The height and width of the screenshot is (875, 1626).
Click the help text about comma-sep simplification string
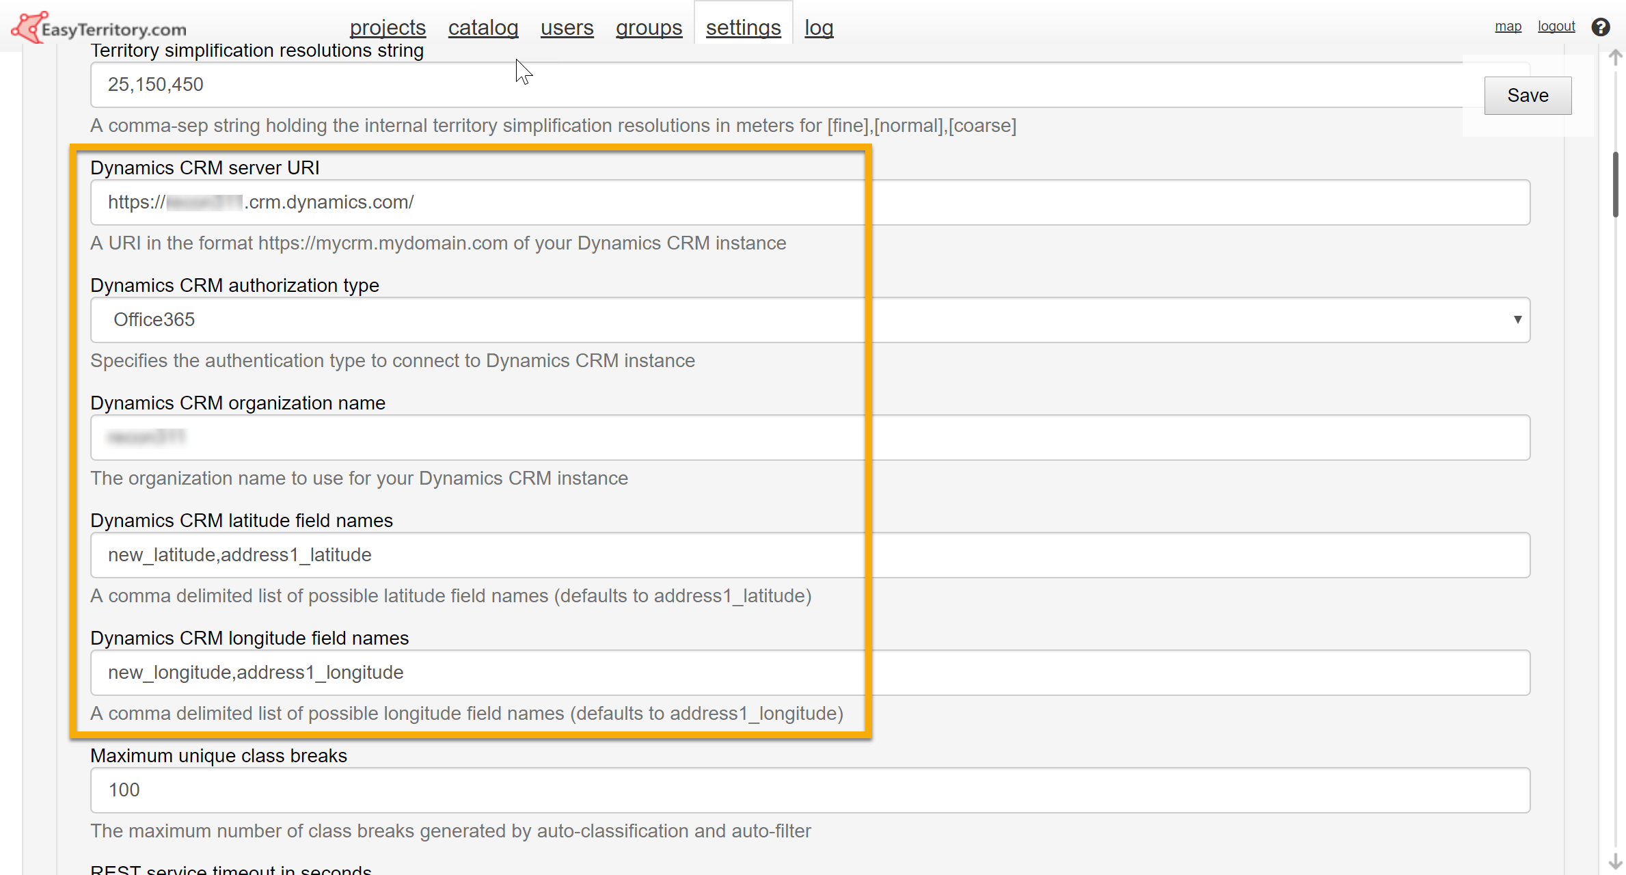point(553,126)
